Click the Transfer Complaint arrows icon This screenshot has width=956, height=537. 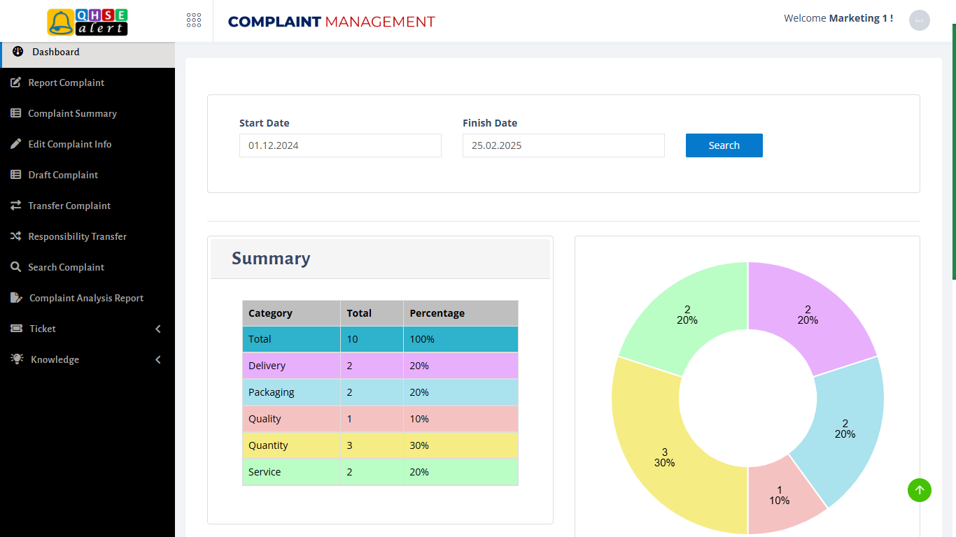click(x=15, y=205)
